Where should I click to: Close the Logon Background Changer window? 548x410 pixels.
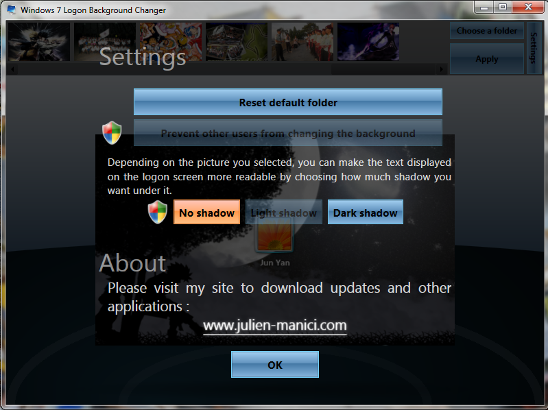[x=528, y=8]
